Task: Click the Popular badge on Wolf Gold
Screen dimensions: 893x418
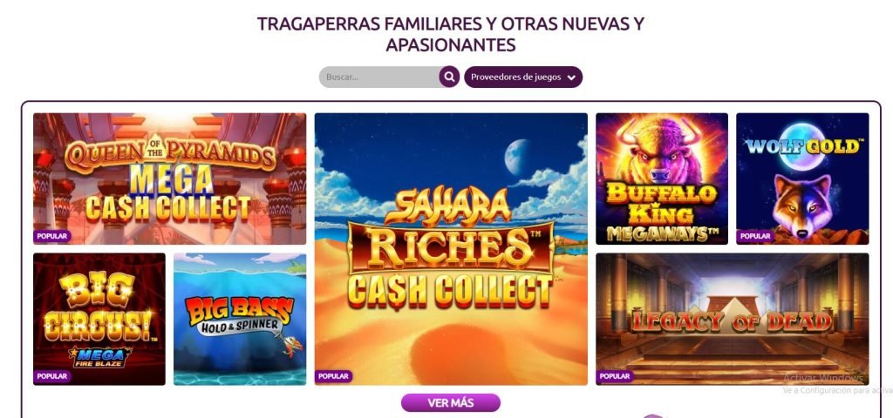Action: [755, 236]
